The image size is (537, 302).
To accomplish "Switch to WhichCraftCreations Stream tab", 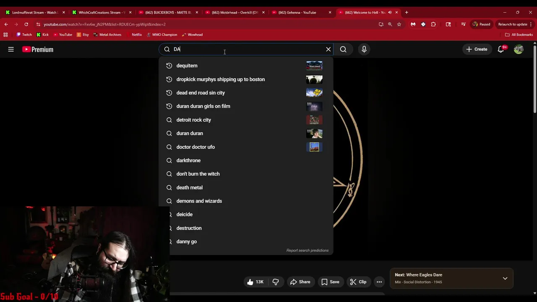I will point(102,13).
